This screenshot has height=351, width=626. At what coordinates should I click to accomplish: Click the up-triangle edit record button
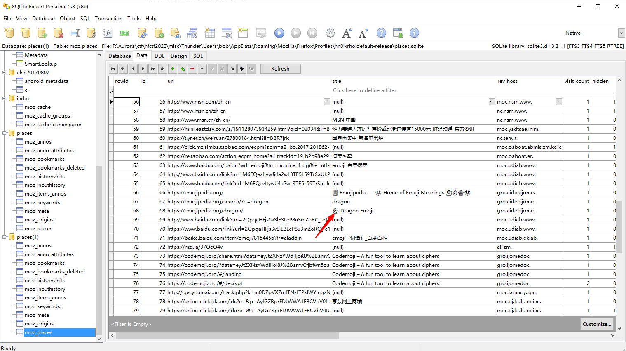pos(202,69)
